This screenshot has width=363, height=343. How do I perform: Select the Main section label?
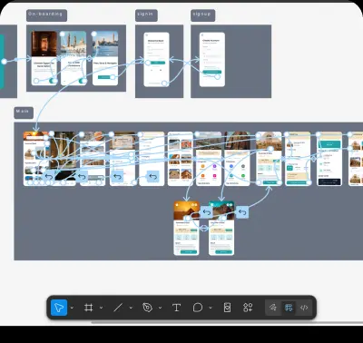point(24,113)
